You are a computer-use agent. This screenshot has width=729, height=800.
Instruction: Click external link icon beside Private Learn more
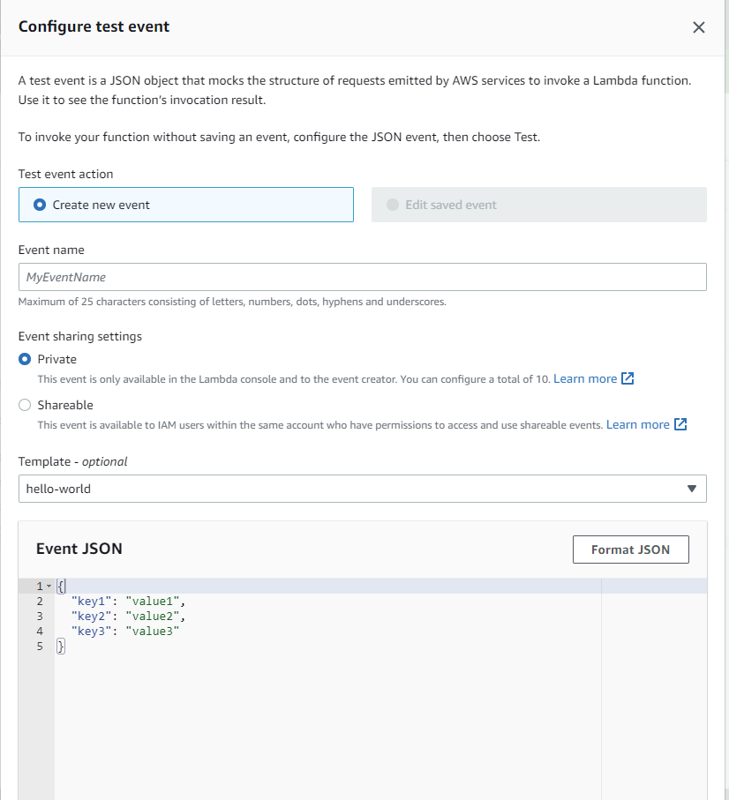(x=628, y=378)
